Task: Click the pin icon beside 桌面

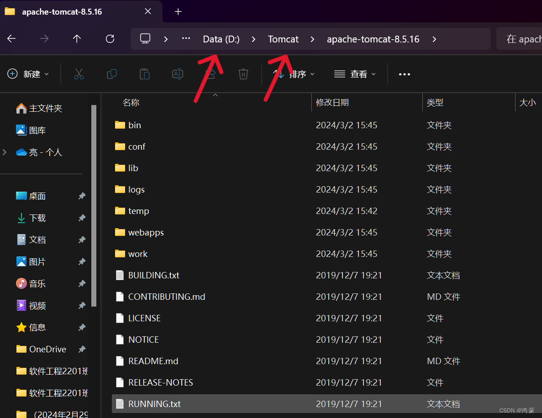Action: [x=82, y=196]
